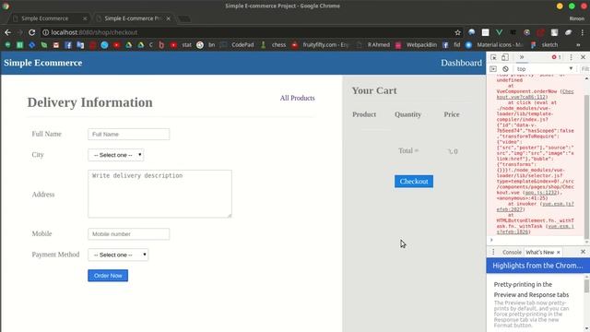Close the DevTools bottom drawer
The height and width of the screenshot is (332, 590).
[583, 252]
